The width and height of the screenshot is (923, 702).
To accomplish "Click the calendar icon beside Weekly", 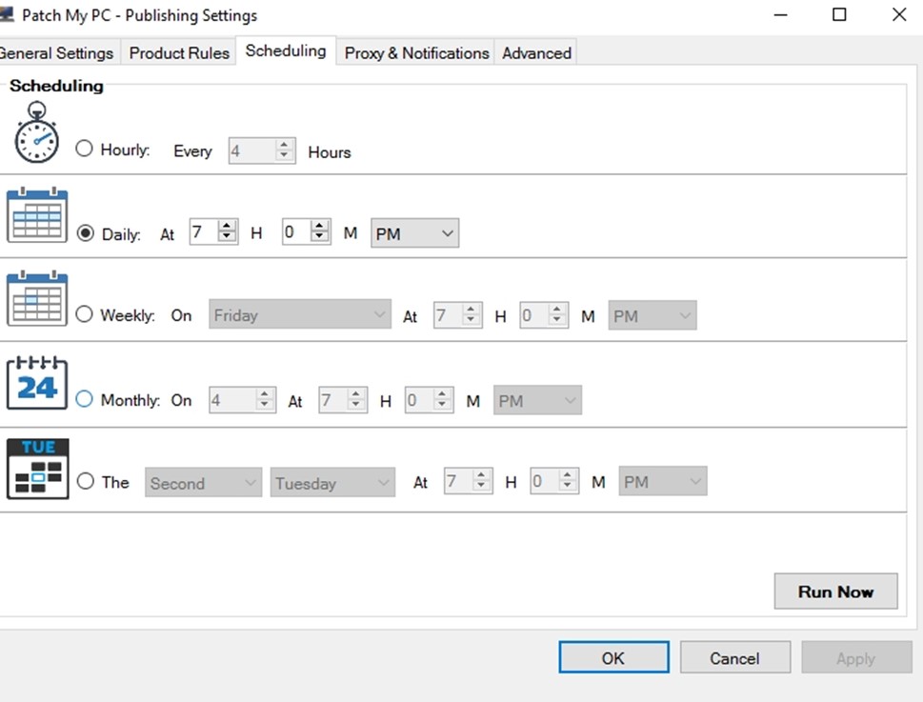I will (x=37, y=298).
